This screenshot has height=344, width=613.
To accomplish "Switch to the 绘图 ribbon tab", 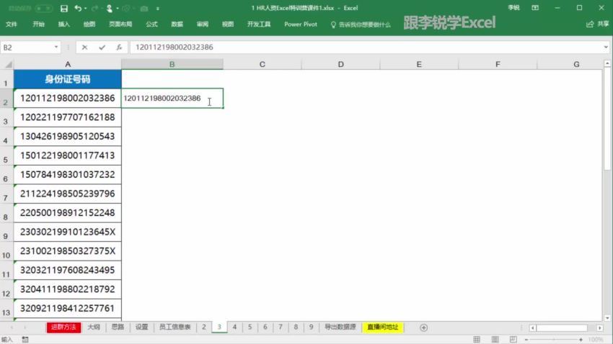I will pyautogui.click(x=89, y=24).
